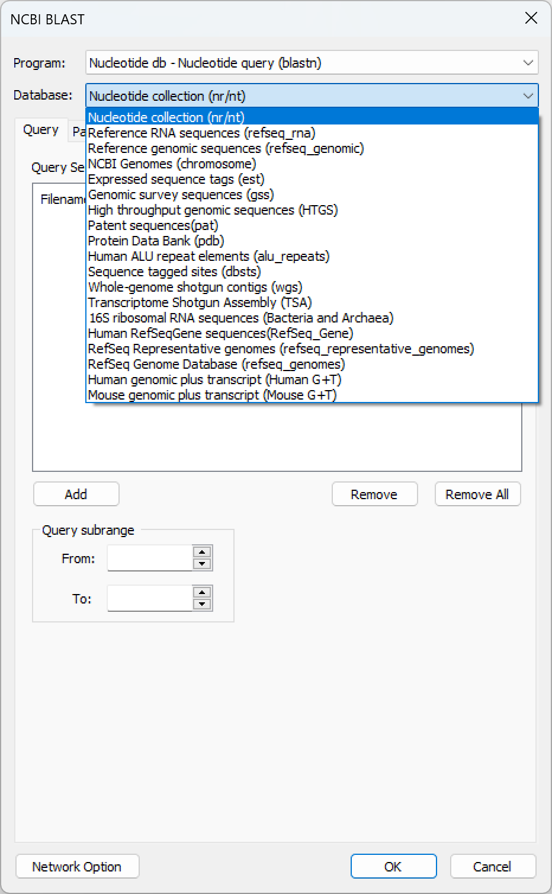552x894 pixels.
Task: Select Reference genomic sequences (refseq_genomic)
Action: pos(312,148)
